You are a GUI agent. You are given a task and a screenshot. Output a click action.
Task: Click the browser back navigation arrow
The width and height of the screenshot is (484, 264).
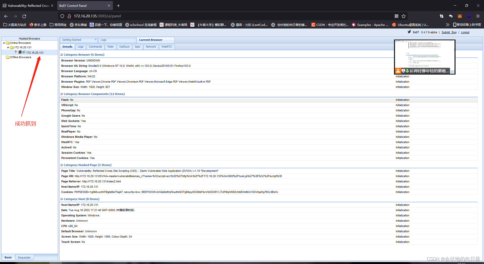tap(6, 16)
